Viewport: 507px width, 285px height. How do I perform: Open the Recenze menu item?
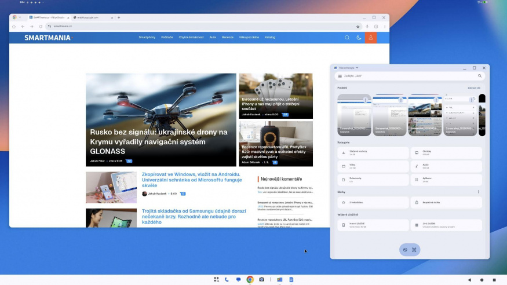(227, 38)
